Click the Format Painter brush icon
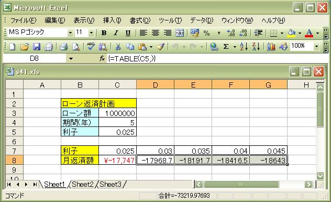The width and height of the screenshot is (331, 202). [x=161, y=47]
